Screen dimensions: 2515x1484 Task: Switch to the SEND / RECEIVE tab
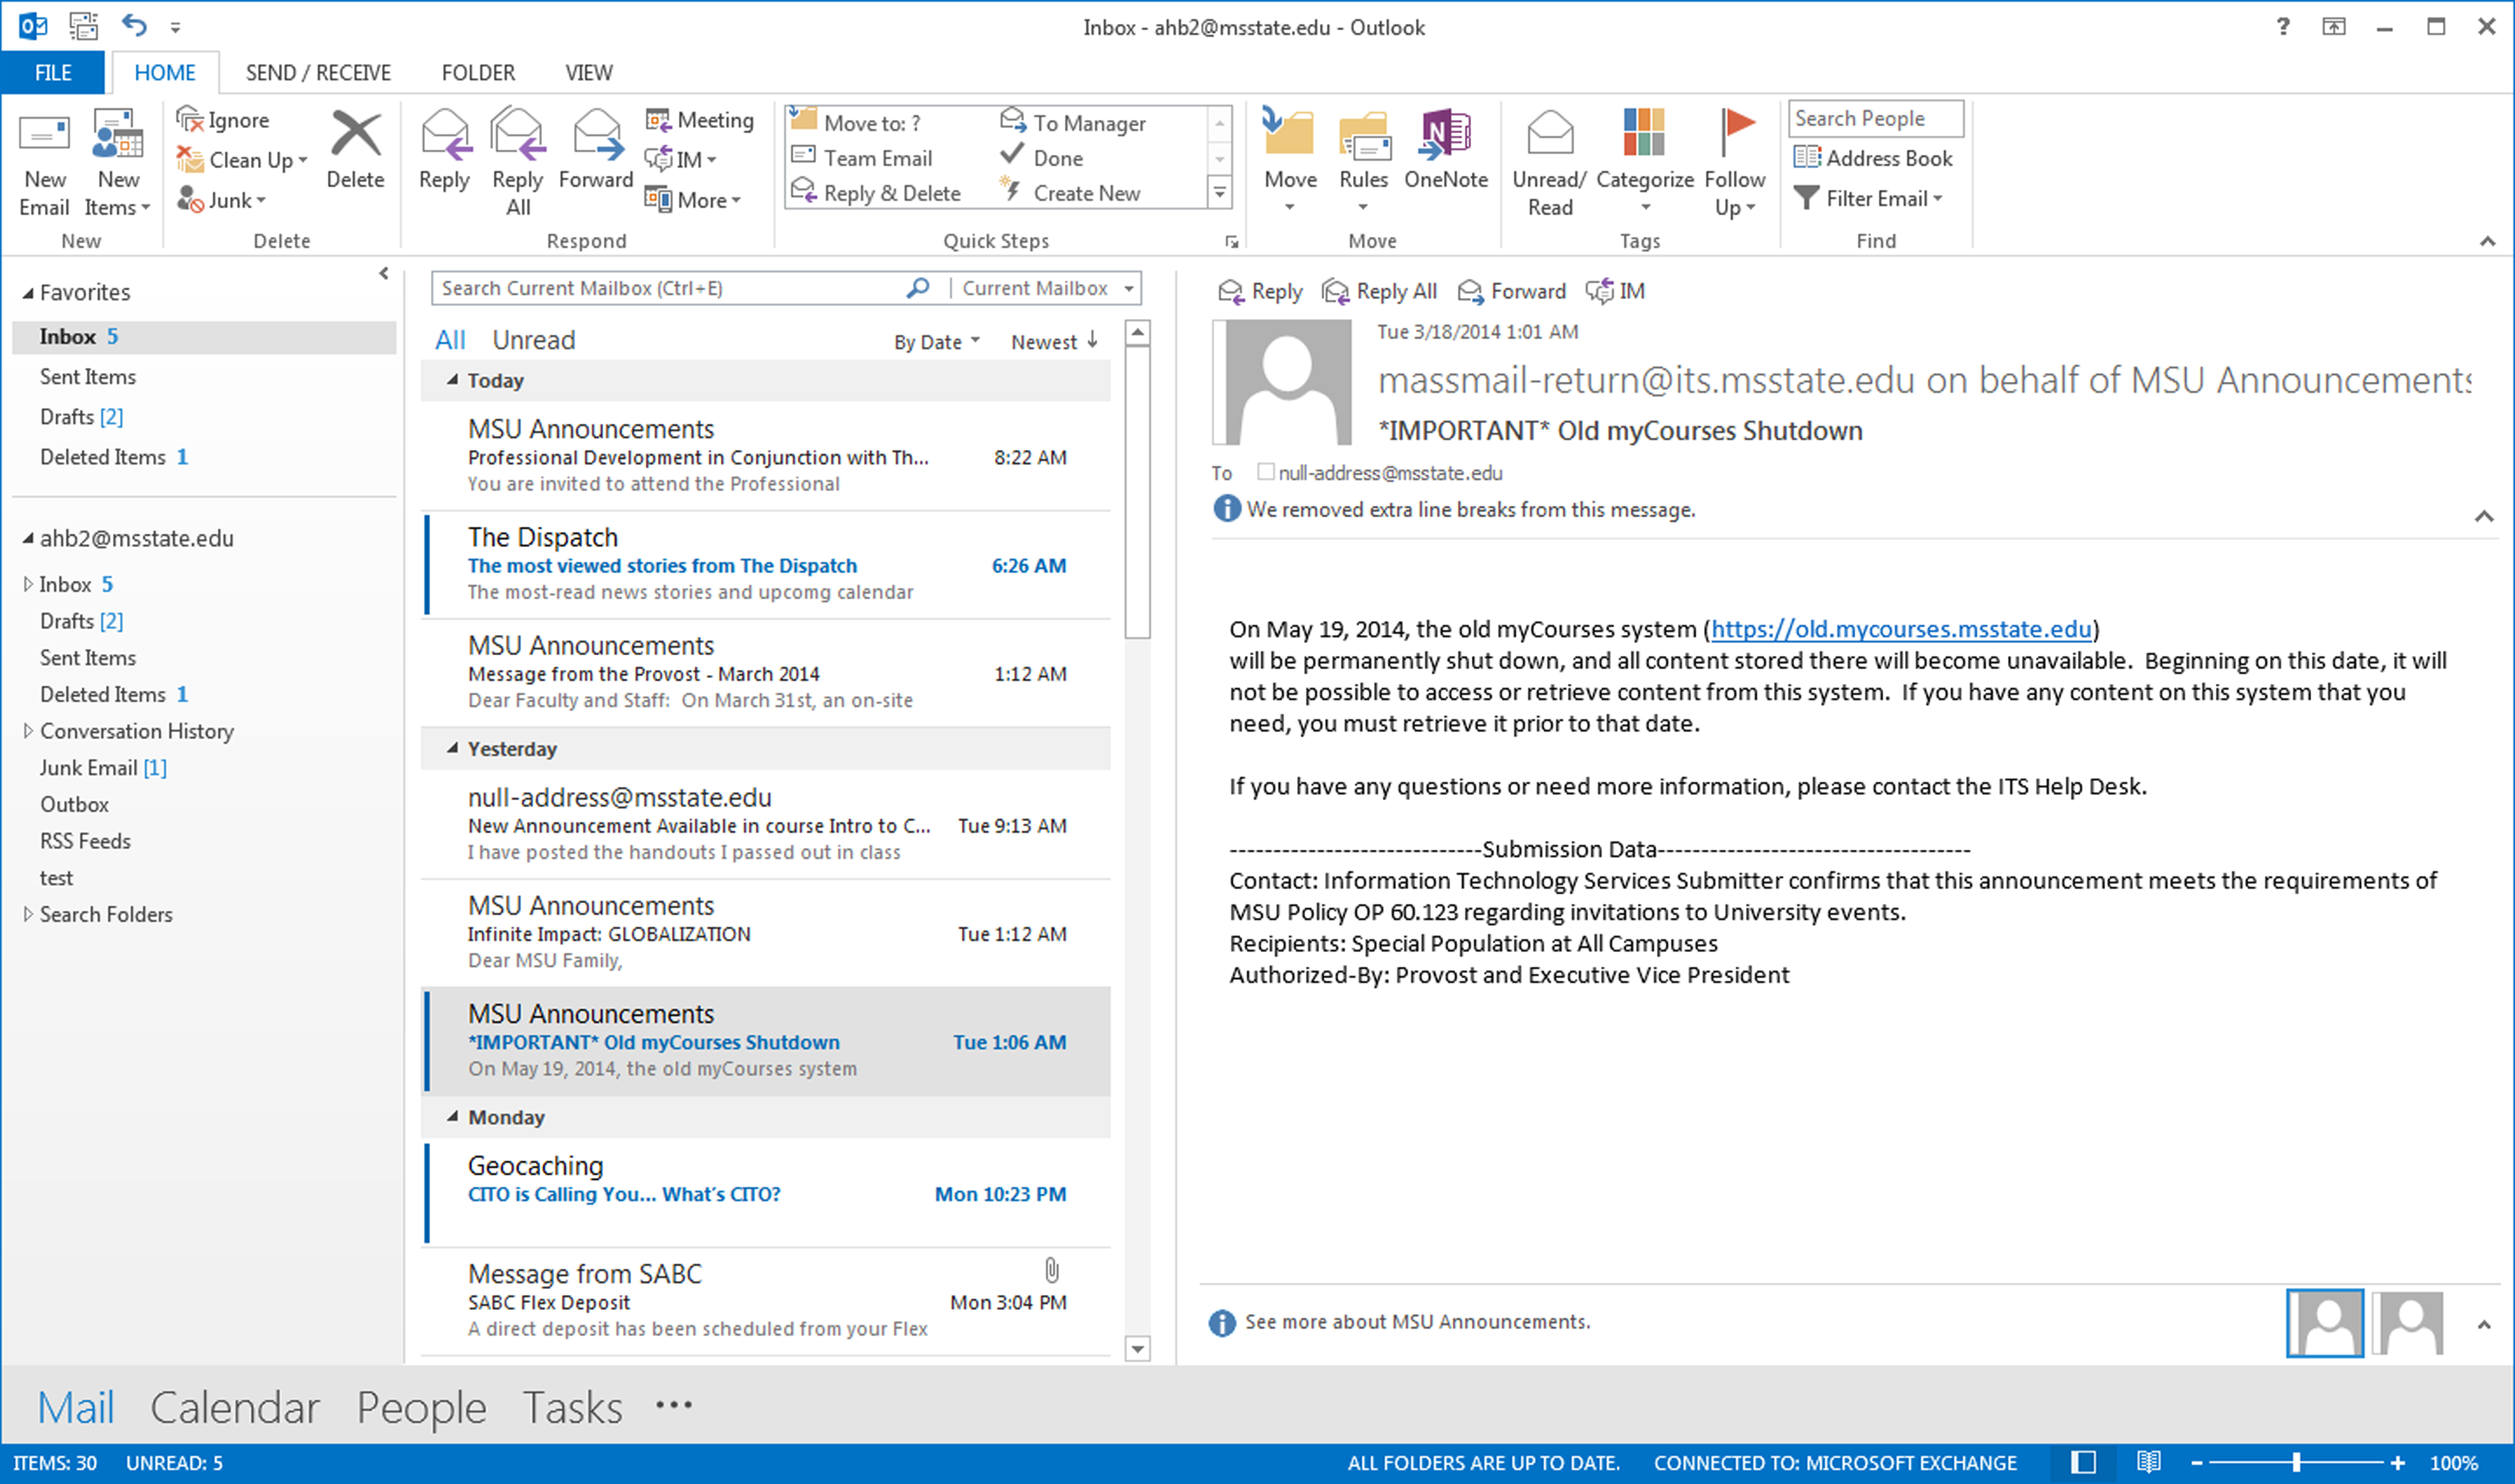318,72
